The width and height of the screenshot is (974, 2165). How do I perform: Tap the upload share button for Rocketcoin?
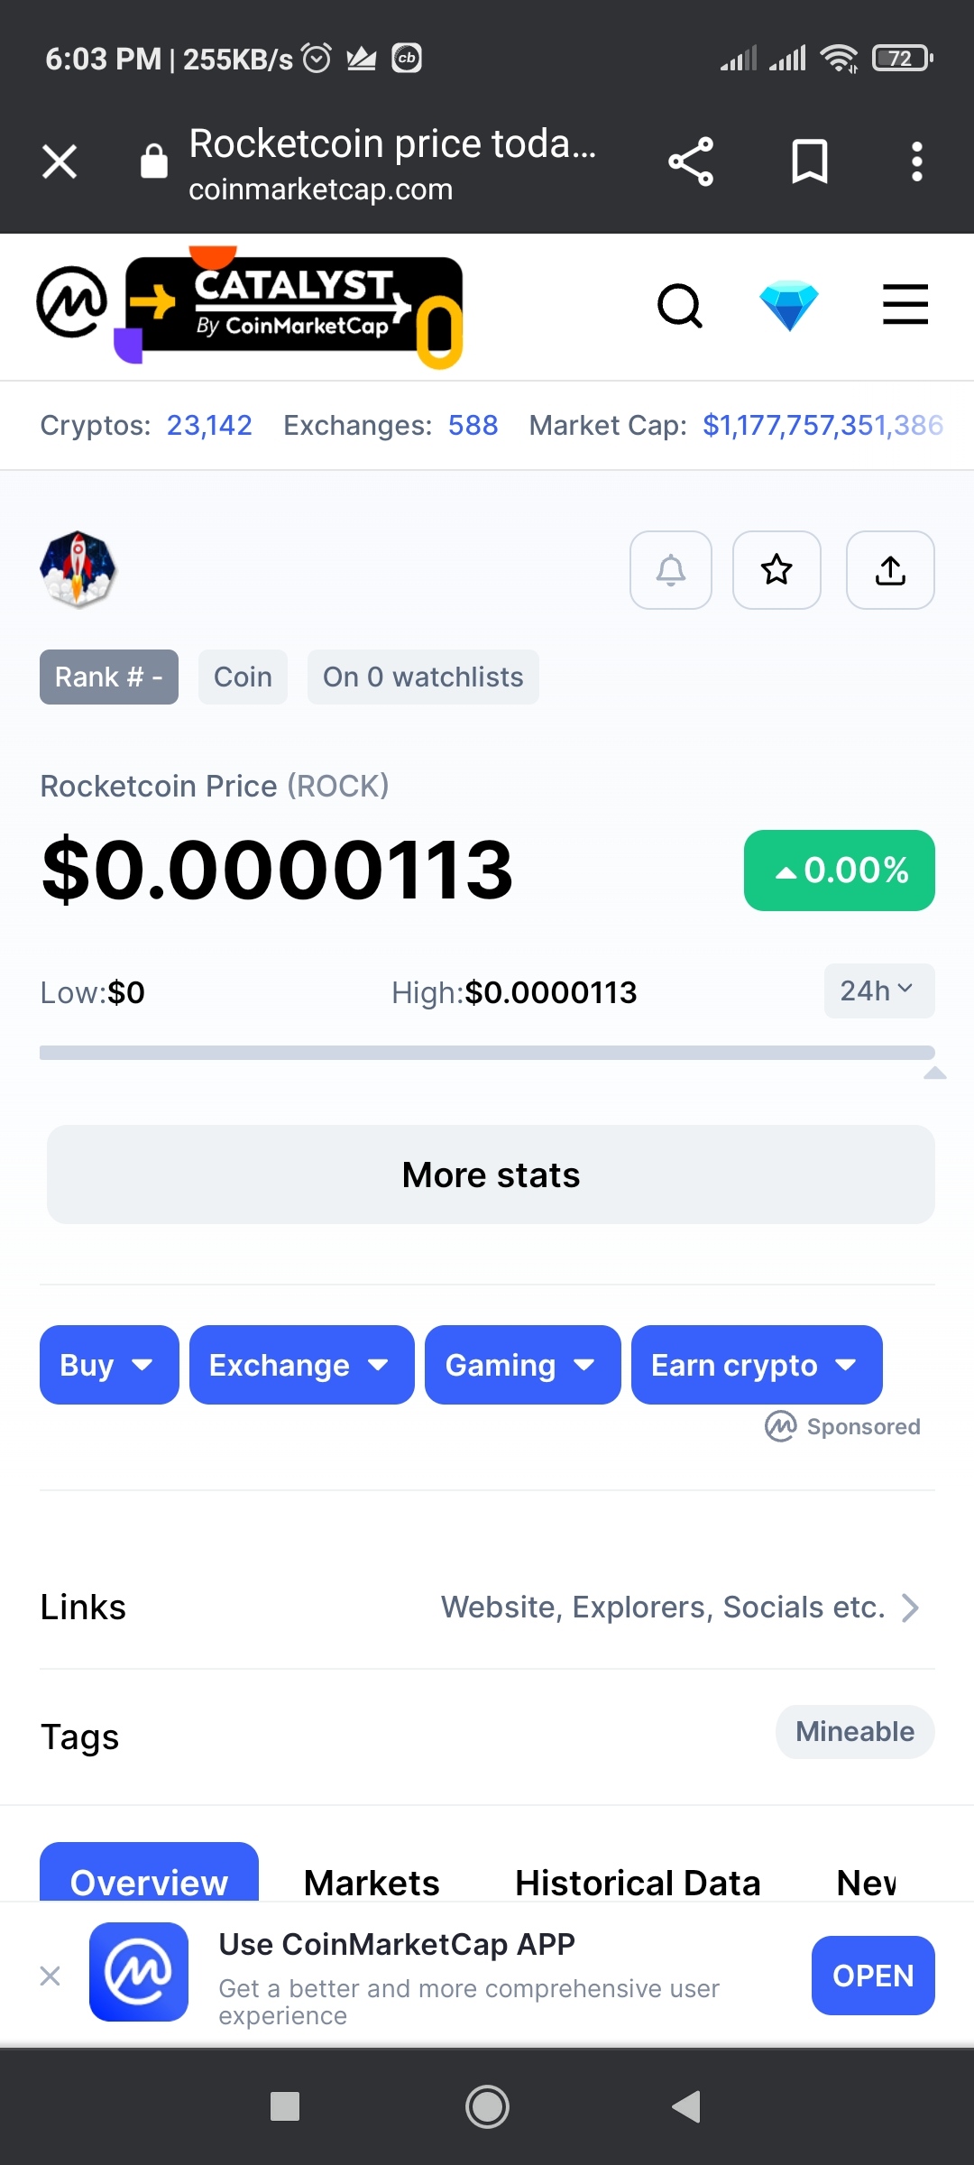tap(890, 570)
